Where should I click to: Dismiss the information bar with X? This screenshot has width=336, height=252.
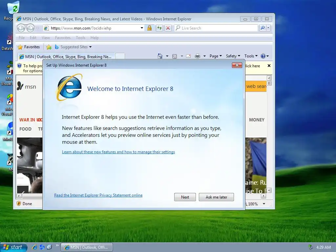[269, 66]
